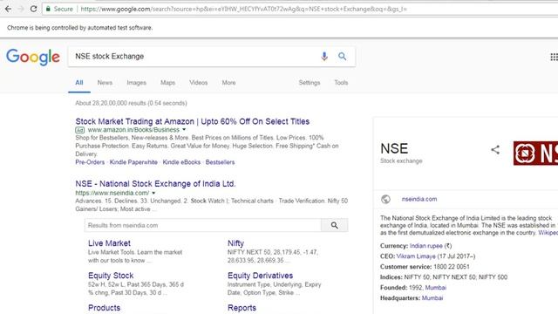Click the Indices NIFTY 50 row text
Viewport: 558px width, 314px height.
(x=444, y=277)
